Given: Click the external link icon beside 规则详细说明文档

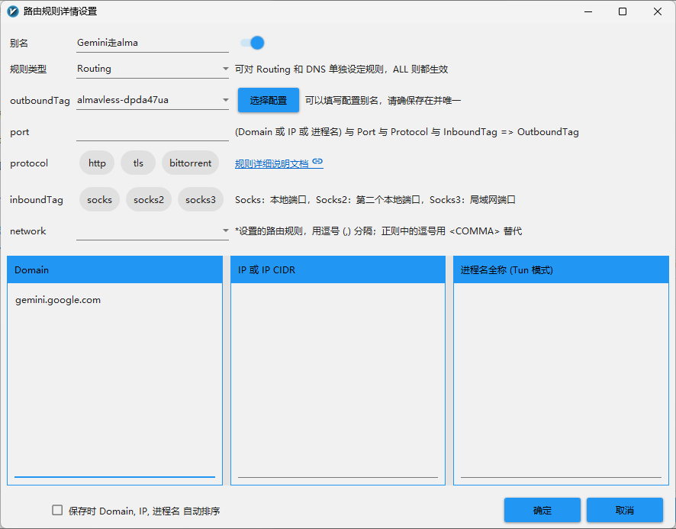Looking at the screenshot, I should tap(317, 163).
